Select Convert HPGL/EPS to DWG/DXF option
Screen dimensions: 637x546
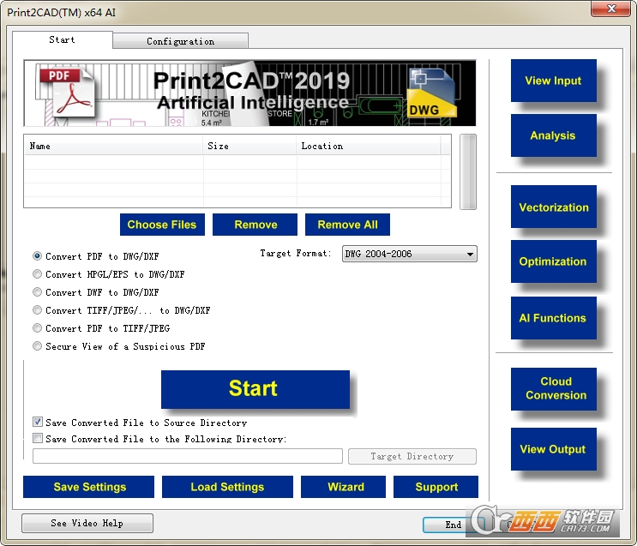(x=38, y=274)
